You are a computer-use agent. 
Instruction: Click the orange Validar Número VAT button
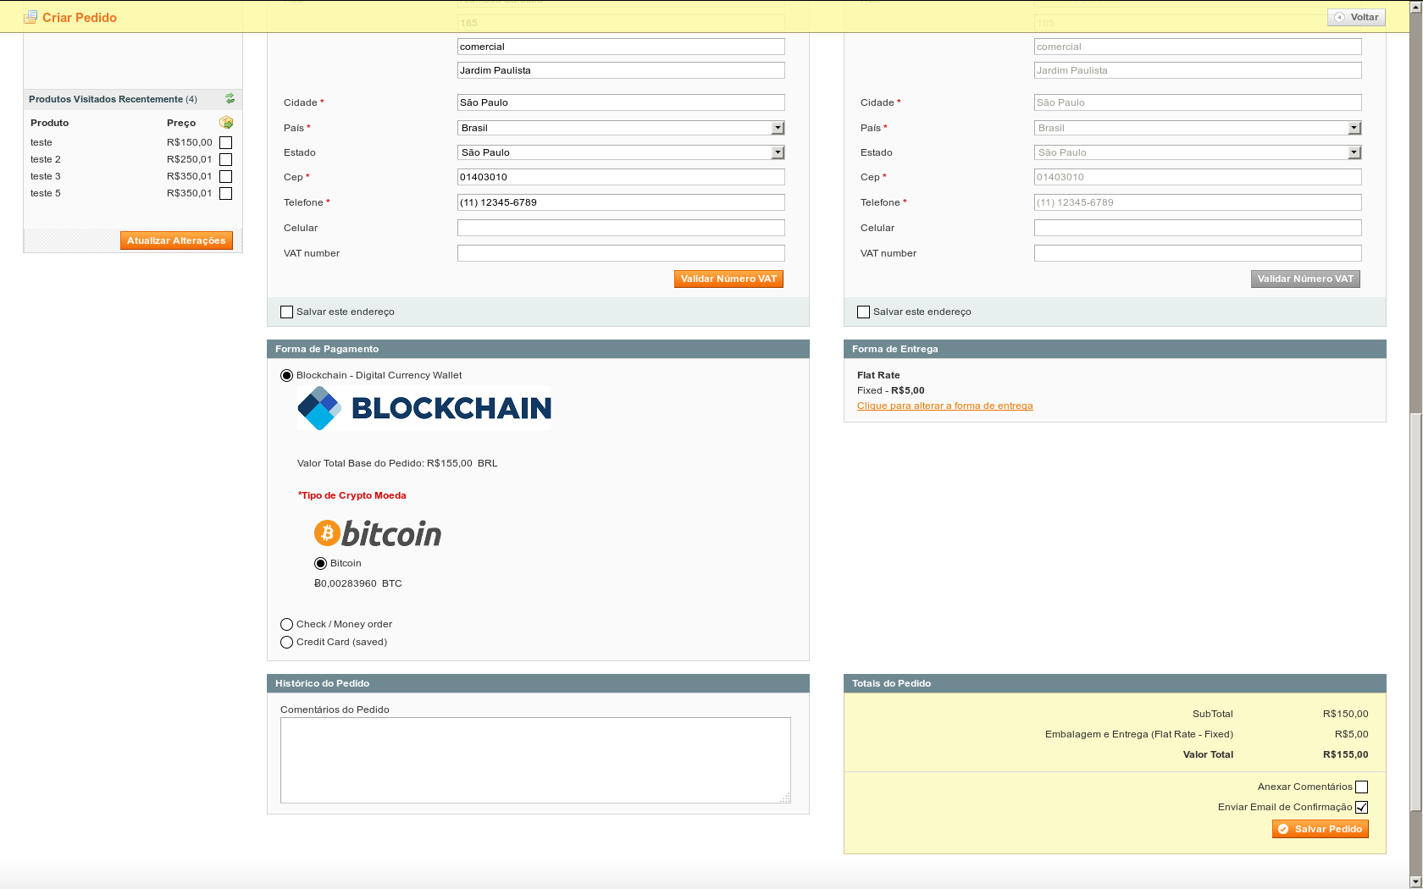click(728, 279)
